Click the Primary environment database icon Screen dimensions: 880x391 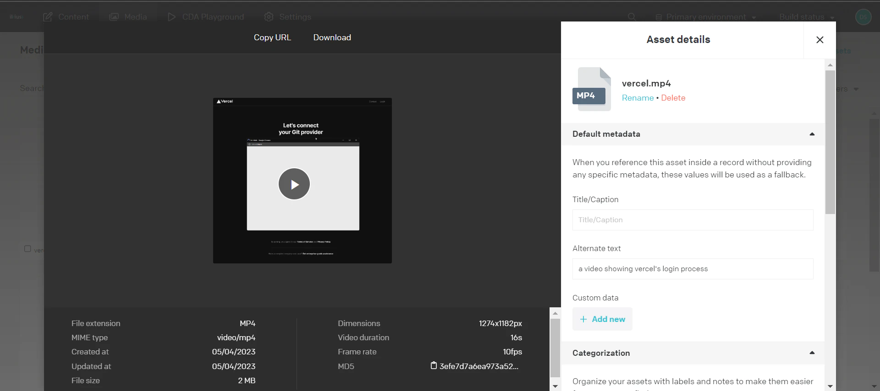659,17
